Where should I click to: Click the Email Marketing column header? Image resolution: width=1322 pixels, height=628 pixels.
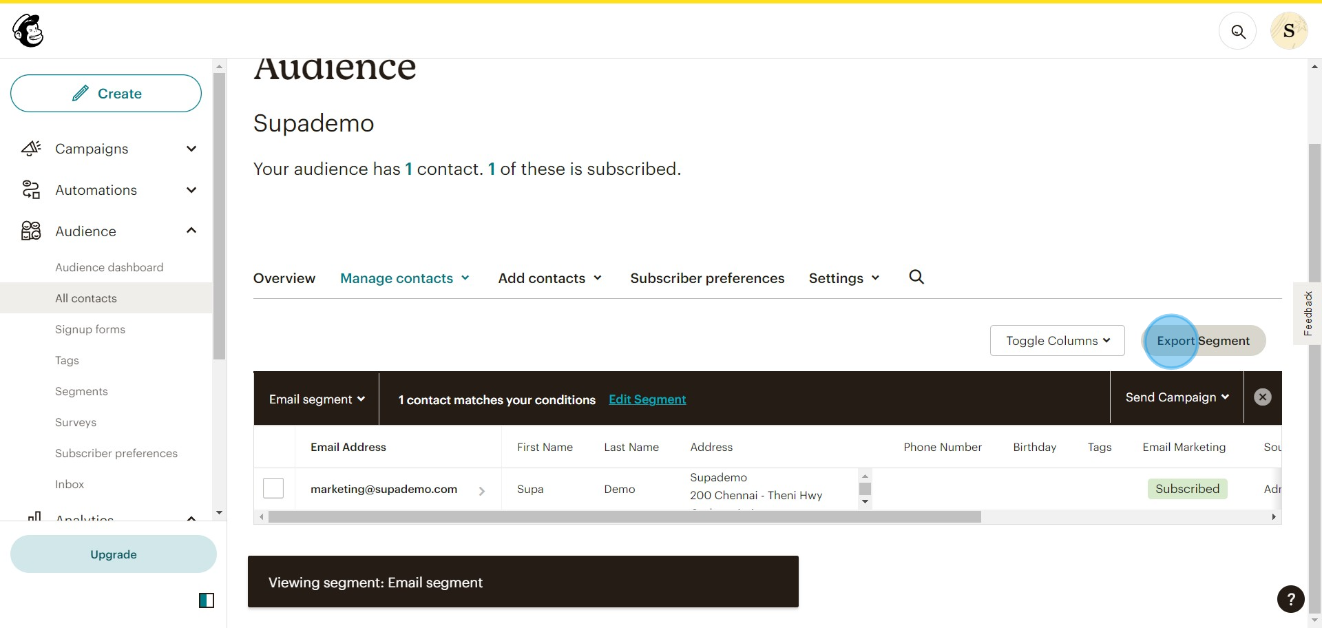pos(1184,447)
